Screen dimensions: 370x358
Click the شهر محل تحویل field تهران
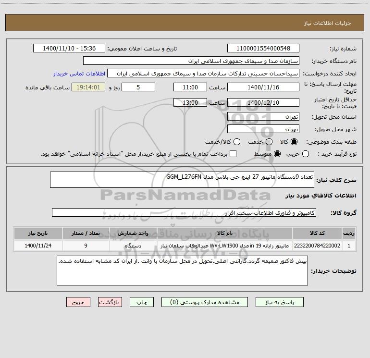click(263, 129)
